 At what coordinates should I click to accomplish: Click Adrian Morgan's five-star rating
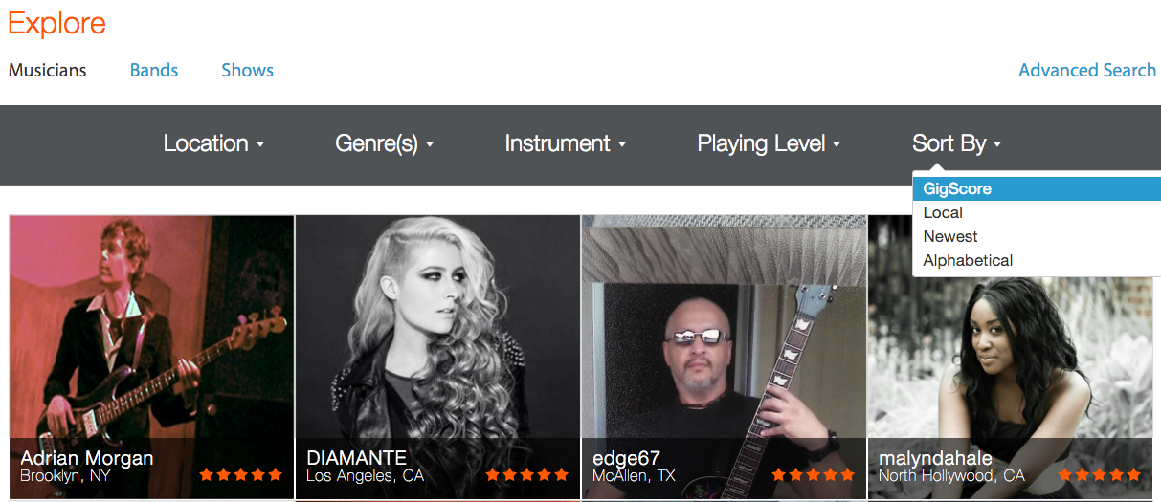[241, 474]
